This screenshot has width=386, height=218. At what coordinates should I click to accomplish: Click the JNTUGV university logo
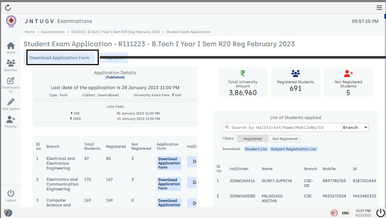point(11,22)
